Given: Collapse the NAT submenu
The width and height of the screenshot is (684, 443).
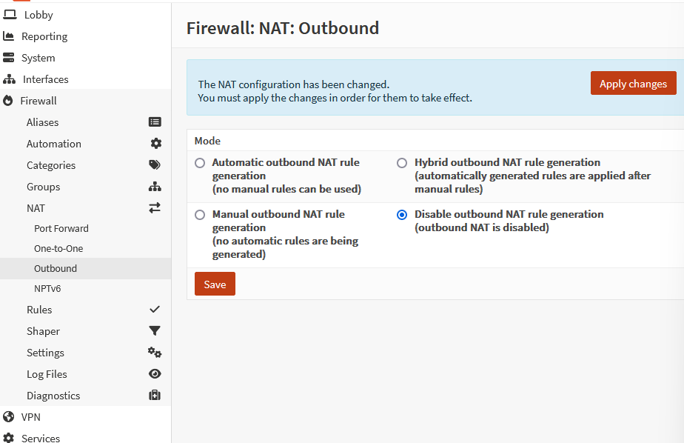Looking at the screenshot, I should [x=36, y=208].
